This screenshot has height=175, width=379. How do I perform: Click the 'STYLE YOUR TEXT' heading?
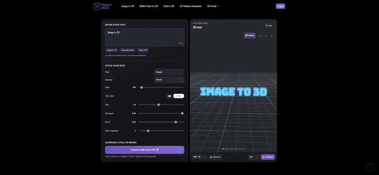(115, 66)
